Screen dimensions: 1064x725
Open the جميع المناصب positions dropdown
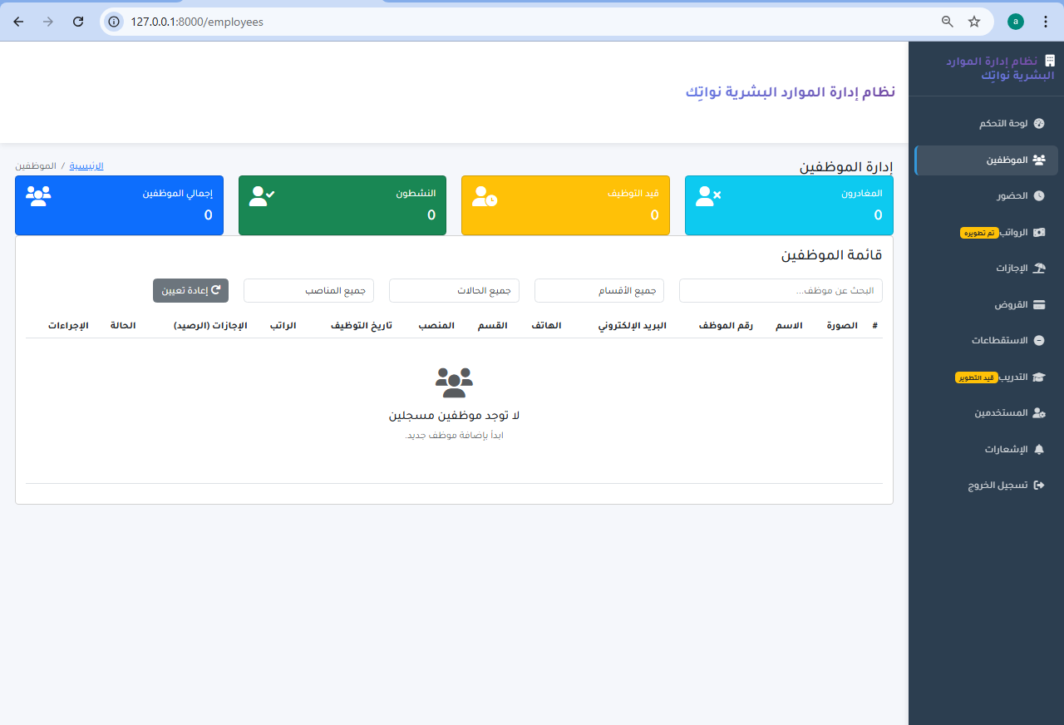pos(308,291)
